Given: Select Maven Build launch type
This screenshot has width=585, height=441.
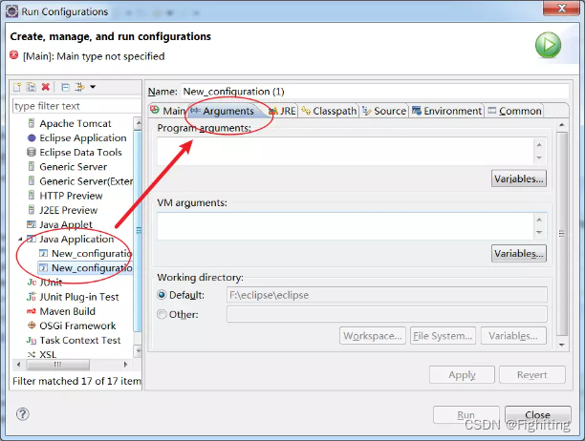Looking at the screenshot, I should click(x=67, y=311).
